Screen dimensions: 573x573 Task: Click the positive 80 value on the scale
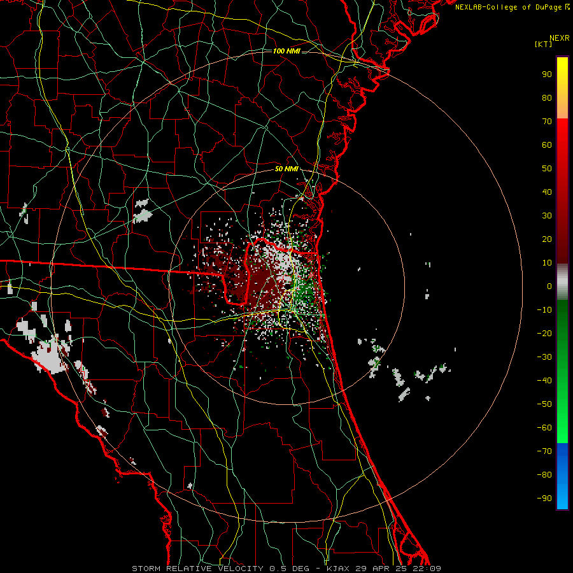coord(547,97)
